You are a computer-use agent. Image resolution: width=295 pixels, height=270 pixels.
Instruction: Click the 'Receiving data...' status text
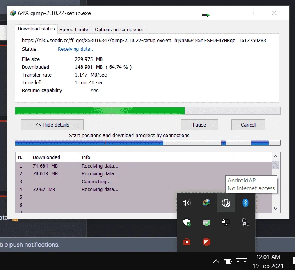[x=76, y=49]
